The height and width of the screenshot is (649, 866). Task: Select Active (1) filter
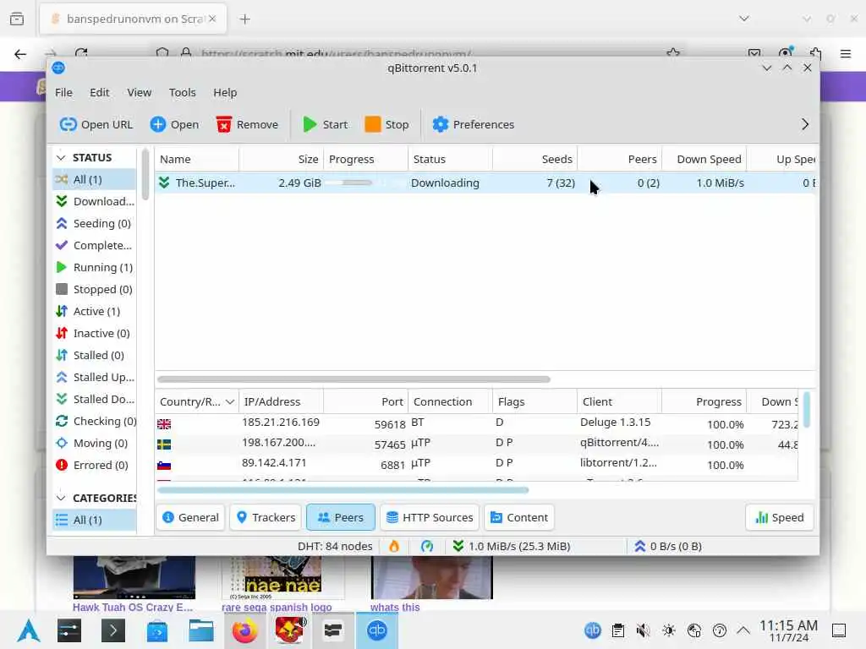click(x=95, y=312)
